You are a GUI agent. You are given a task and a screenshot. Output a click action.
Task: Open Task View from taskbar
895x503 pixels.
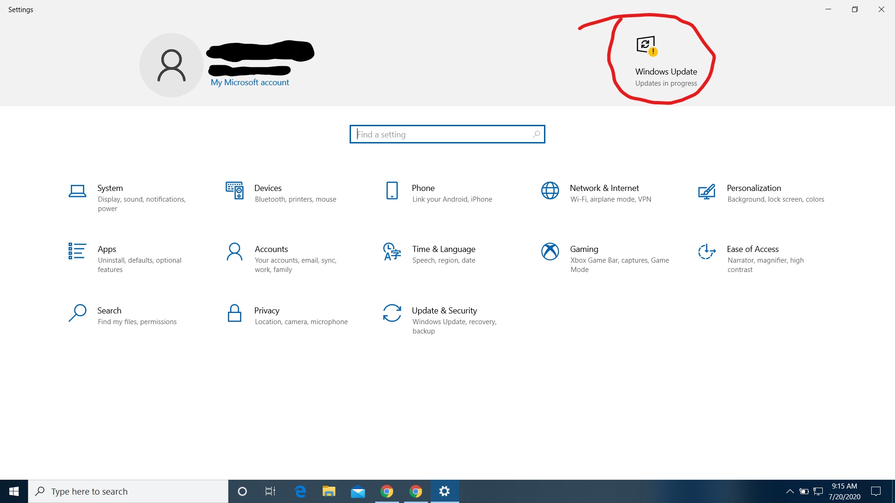click(270, 491)
